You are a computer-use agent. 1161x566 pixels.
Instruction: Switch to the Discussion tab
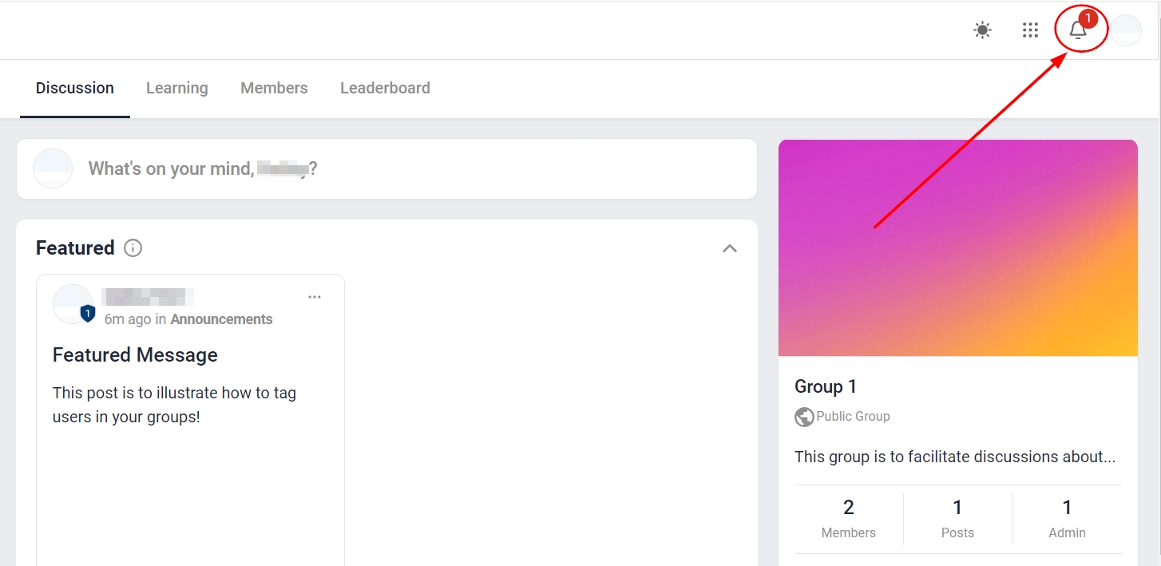point(75,88)
